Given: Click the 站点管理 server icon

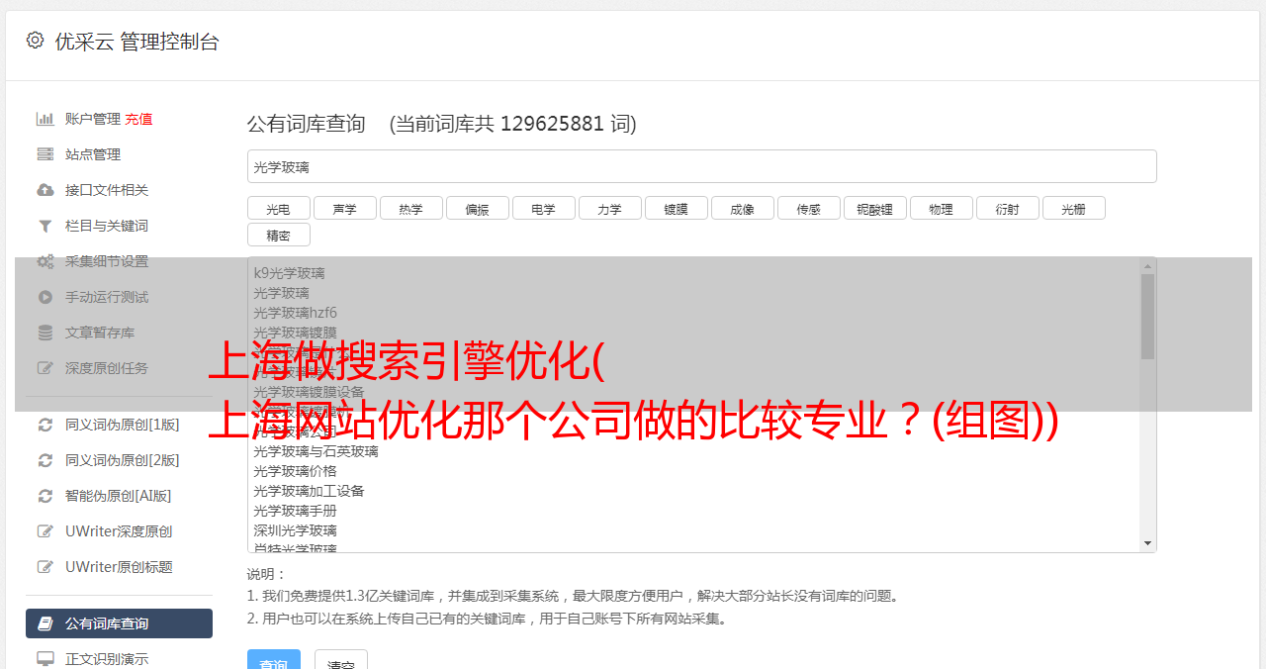Looking at the screenshot, I should coord(45,154).
